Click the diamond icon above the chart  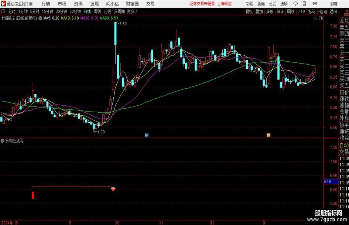(x=315, y=18)
